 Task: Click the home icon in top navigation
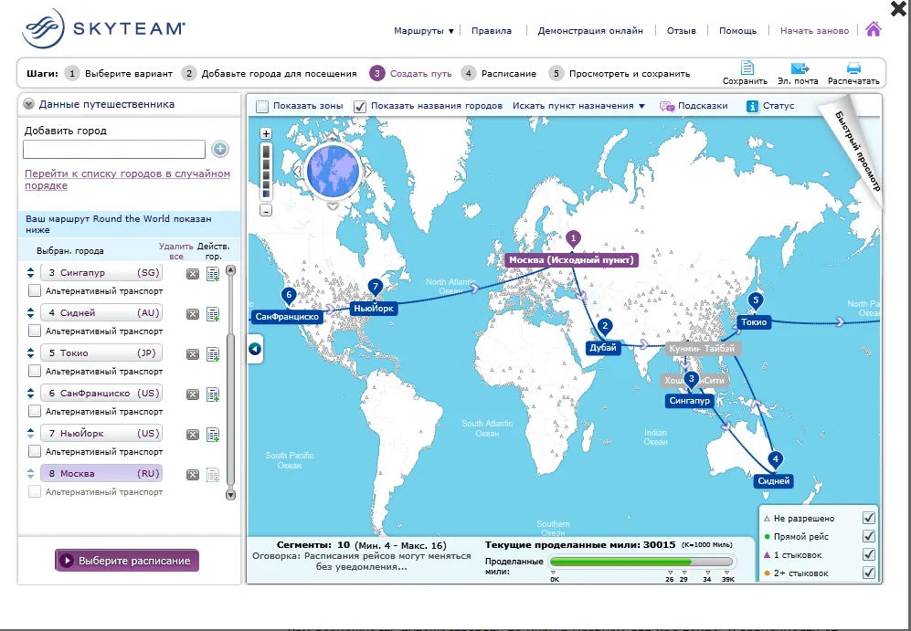[874, 29]
